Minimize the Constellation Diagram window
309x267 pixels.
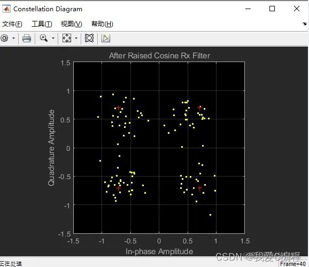click(248, 9)
